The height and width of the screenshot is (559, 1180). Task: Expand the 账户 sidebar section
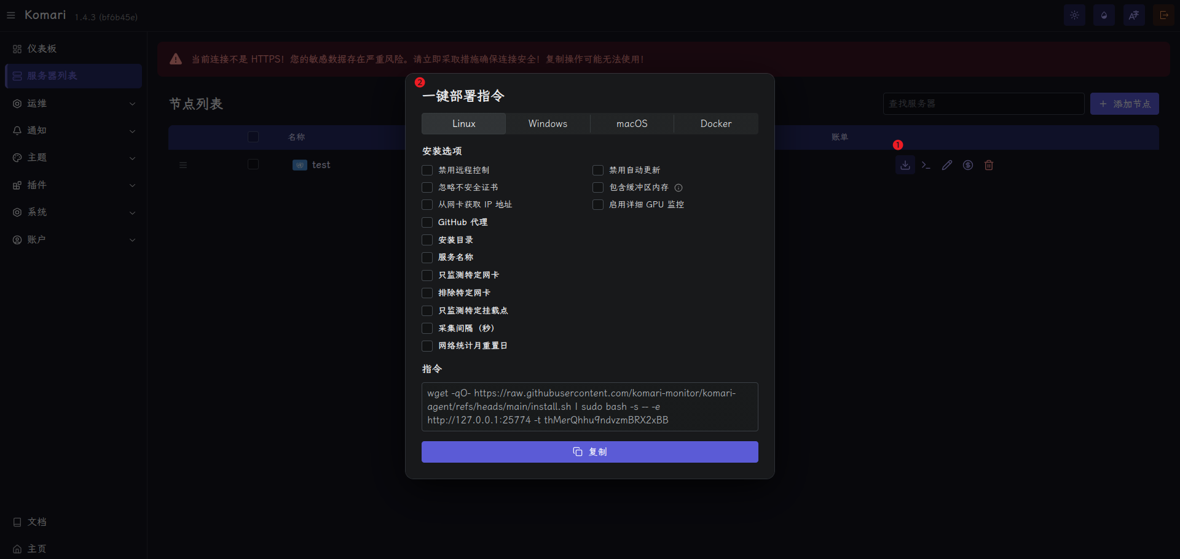point(73,240)
